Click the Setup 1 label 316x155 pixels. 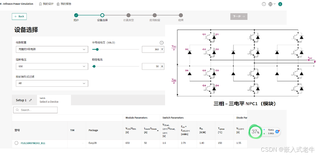[x=21, y=100]
